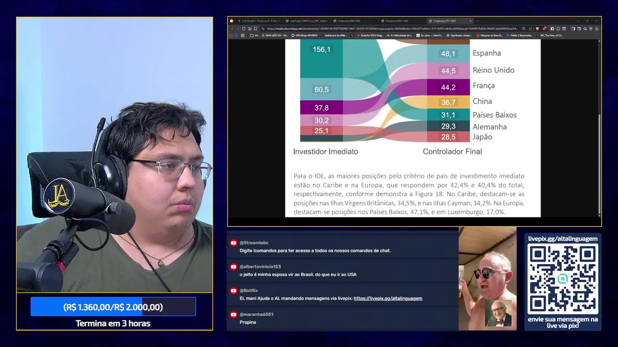
Task: Close the image.png (751×902) tab
Action: (471, 21)
